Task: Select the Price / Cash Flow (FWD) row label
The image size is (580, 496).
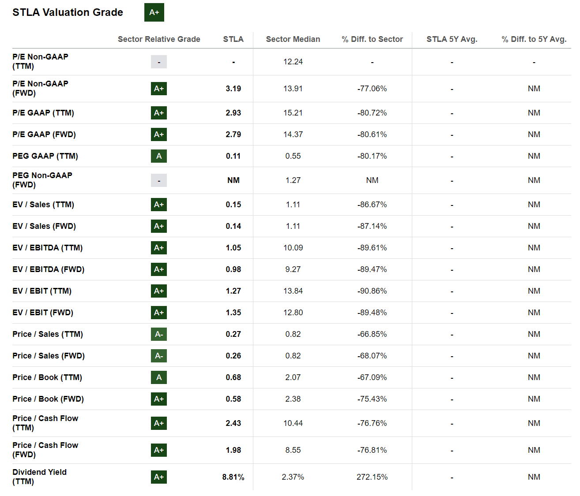Action: (45, 450)
